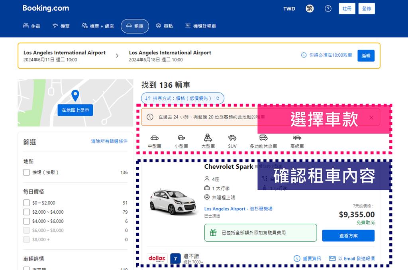Click the mileage icon beside 無哩程上限
Screen dimensions: 408x270
207,197
